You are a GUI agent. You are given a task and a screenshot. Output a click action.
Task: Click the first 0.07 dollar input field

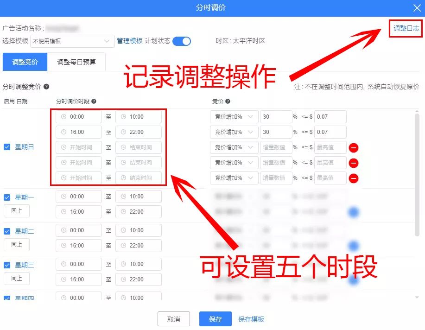[330, 117]
